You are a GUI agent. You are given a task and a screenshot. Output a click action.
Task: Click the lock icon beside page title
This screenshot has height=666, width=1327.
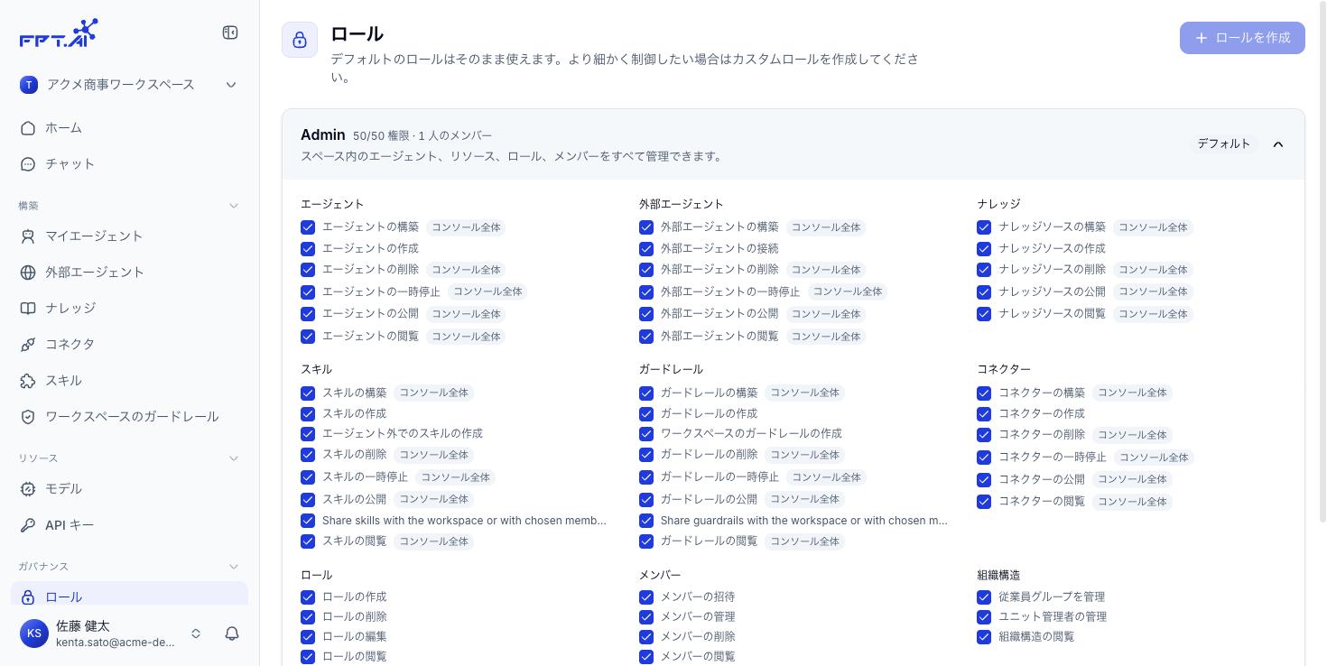[x=300, y=40]
